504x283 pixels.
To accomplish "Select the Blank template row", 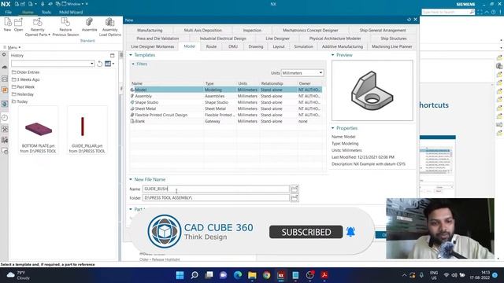I will click(x=226, y=121).
